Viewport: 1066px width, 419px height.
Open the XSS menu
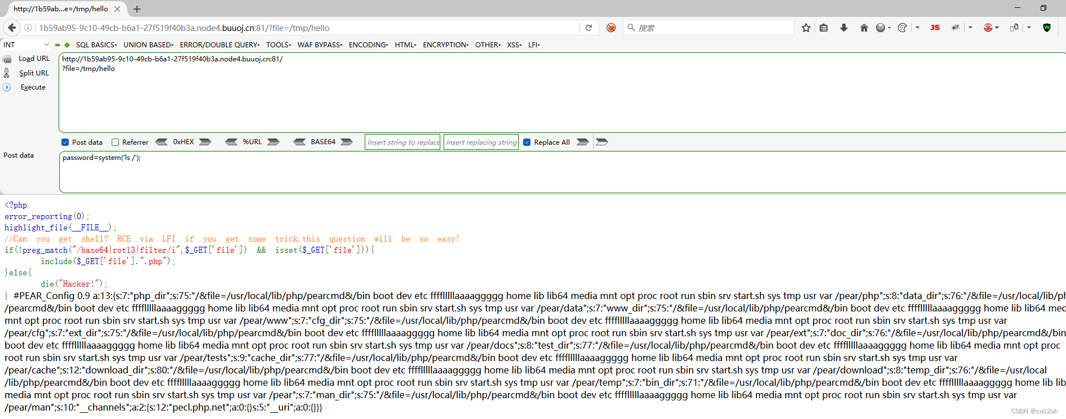(x=514, y=45)
